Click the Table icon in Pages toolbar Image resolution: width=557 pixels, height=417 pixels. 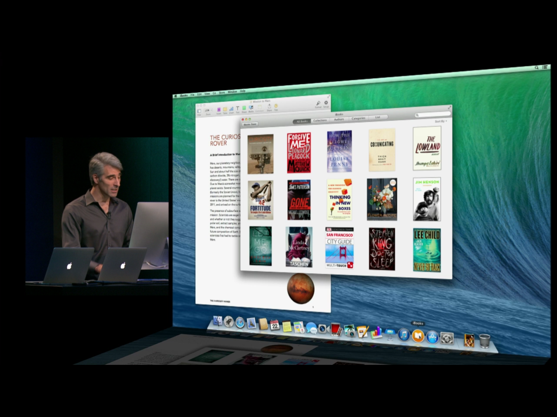[225, 109]
